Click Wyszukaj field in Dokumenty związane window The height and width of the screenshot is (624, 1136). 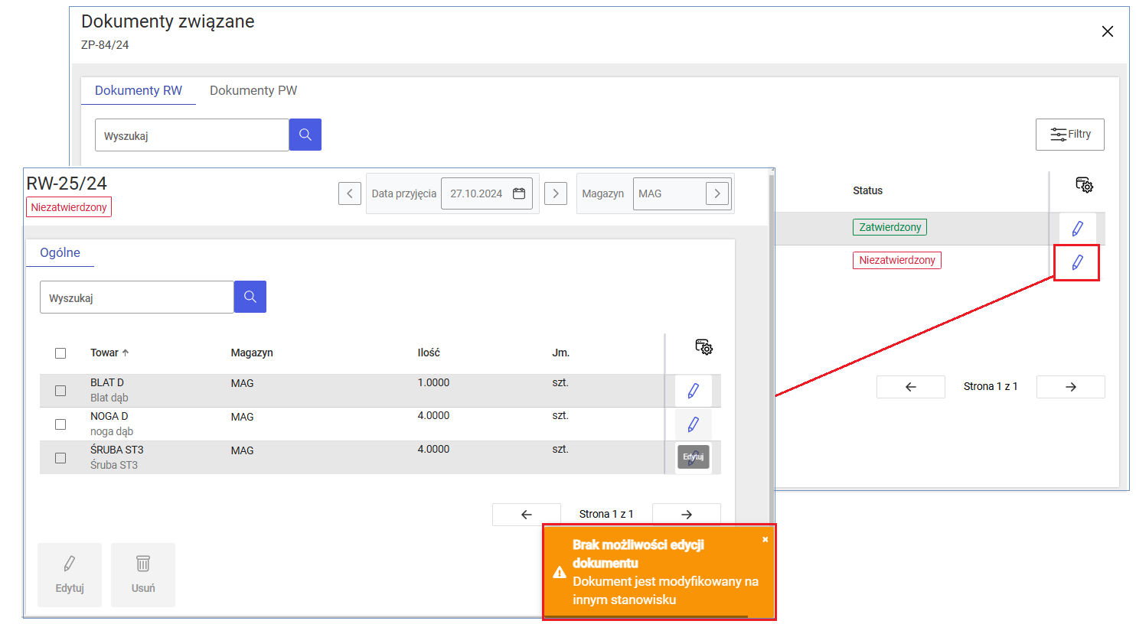(192, 135)
